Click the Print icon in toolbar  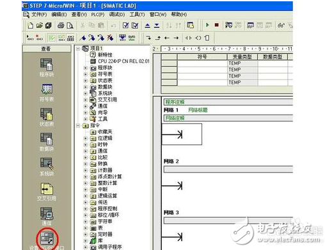click(x=61, y=26)
